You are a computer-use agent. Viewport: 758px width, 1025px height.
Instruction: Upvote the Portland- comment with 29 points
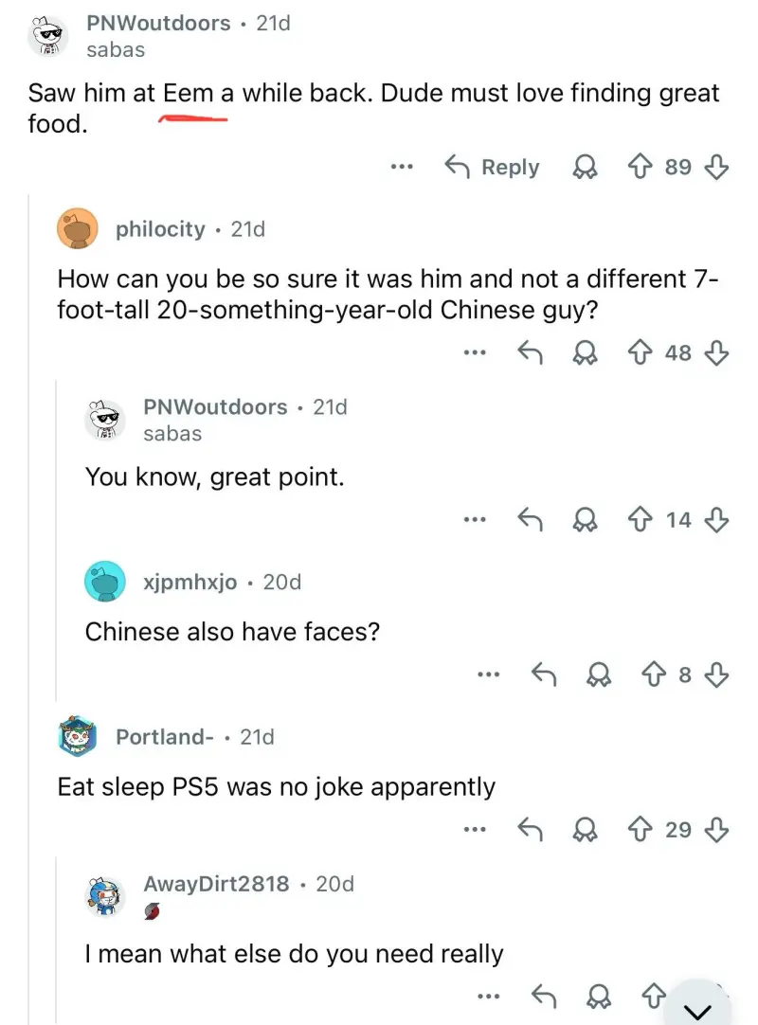(640, 830)
